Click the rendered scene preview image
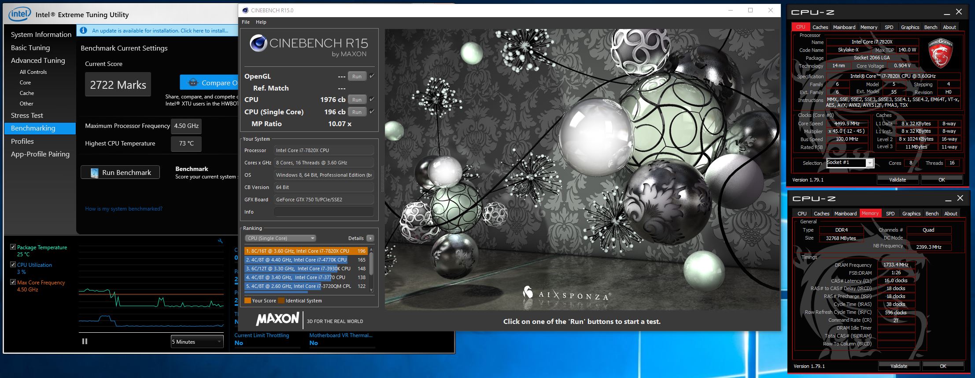This screenshot has width=975, height=378. tap(582, 170)
